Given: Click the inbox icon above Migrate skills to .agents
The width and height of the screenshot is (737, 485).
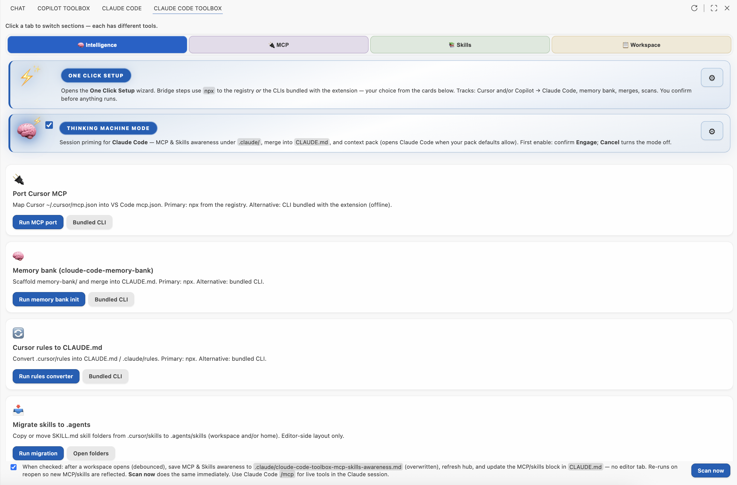Looking at the screenshot, I should (18, 410).
